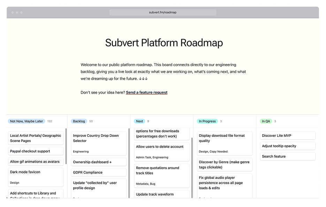Open the Send a feature request link
Image resolution: width=326 pixels, height=207 pixels.
pyautogui.click(x=146, y=92)
